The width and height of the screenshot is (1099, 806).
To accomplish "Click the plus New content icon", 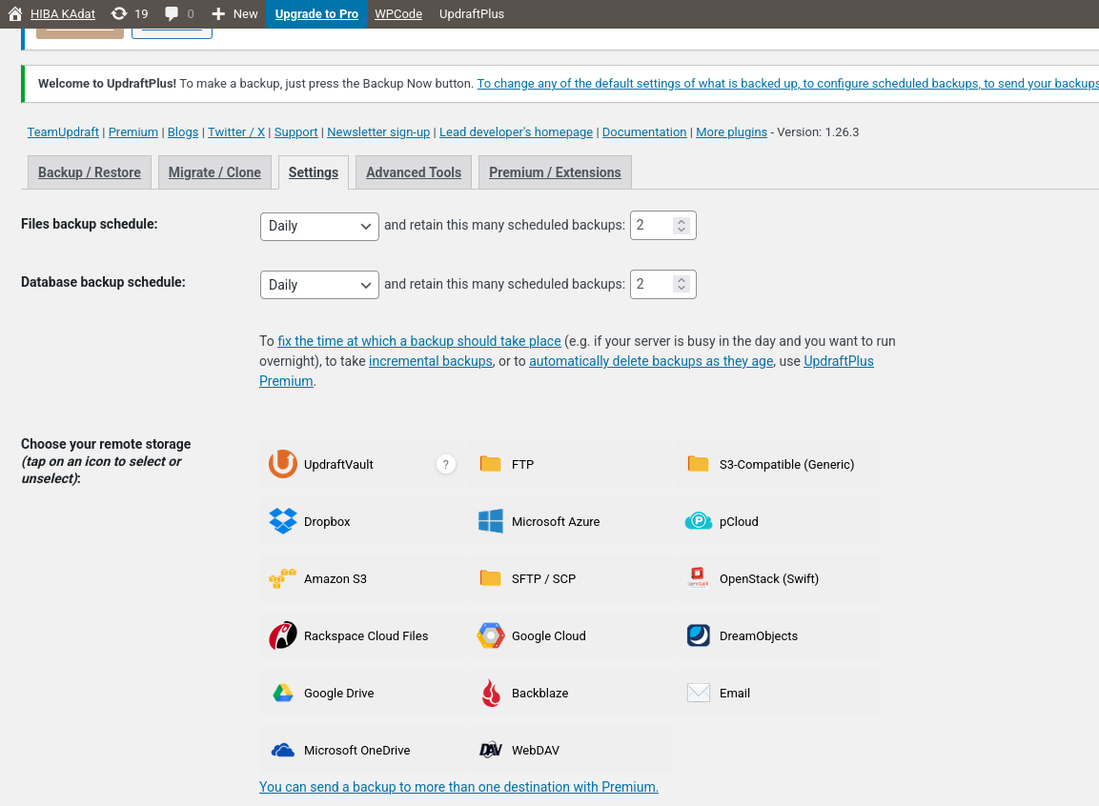I will point(218,14).
